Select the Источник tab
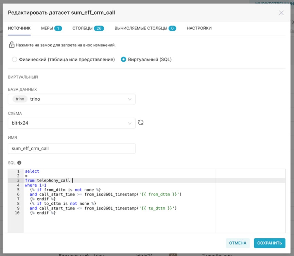This screenshot has height=256, width=294. [19, 28]
